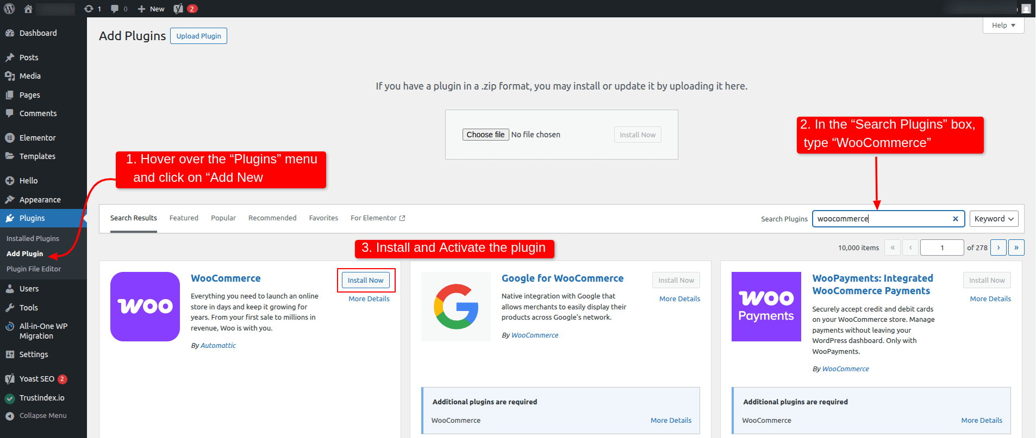1036x438 pixels.
Task: Open Google for WooCommerce title link
Action: click(x=563, y=278)
